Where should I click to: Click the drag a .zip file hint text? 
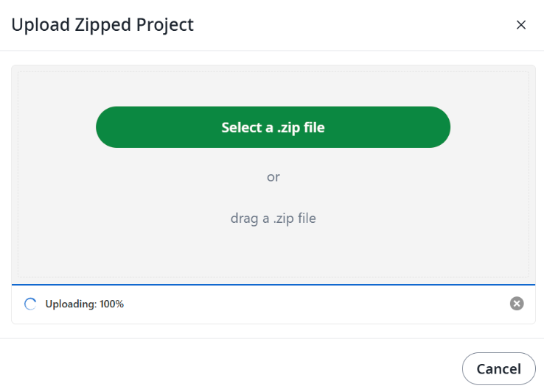click(x=273, y=218)
